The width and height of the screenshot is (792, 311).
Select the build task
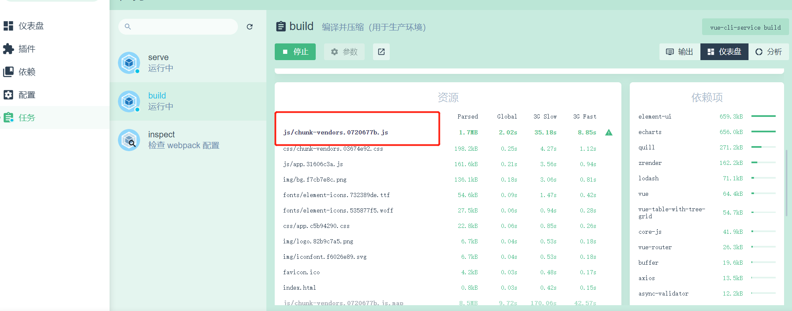(x=188, y=101)
